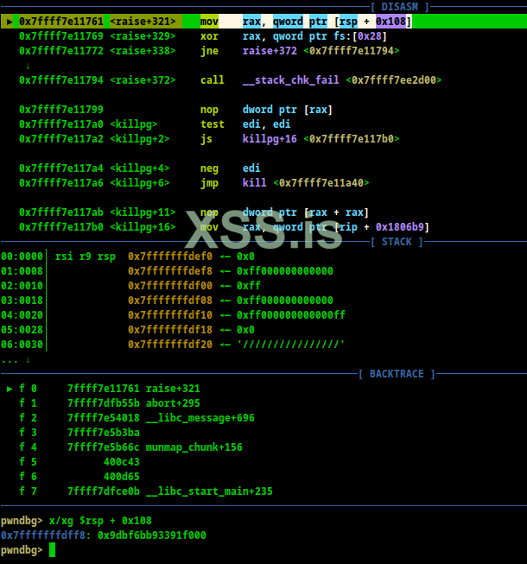Click the branch-taken down arrow in DISASM
Image resolution: width=527 pixels, height=564 pixels.
click(x=28, y=66)
